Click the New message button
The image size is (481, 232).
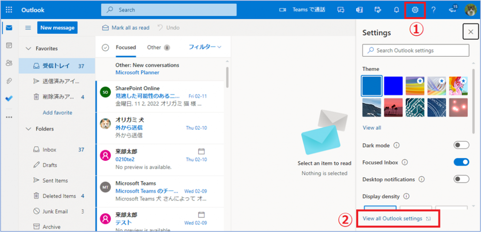click(x=57, y=28)
